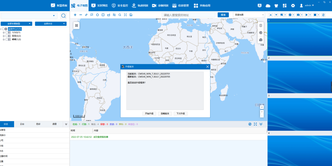Open settings gear in top bar
Viewport: 332px width, 166px height.
pos(293,6)
